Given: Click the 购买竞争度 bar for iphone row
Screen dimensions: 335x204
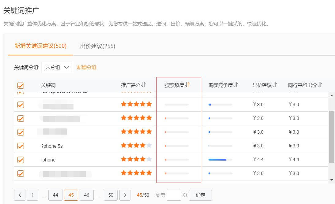Looking at the screenshot, I should point(220,160).
